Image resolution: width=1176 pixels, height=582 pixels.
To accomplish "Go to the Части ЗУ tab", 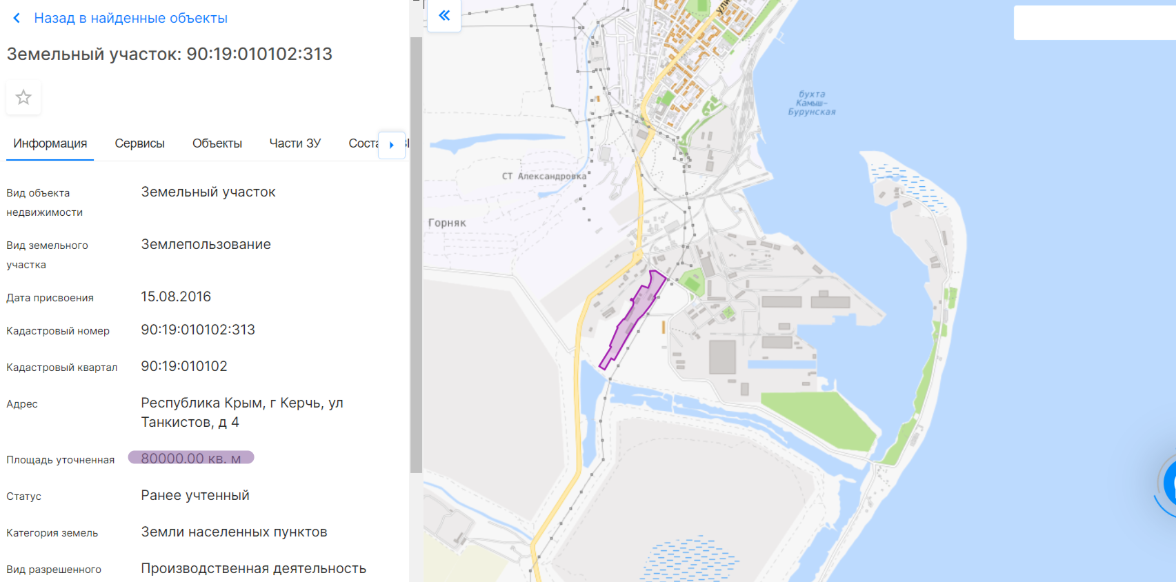I will [295, 143].
